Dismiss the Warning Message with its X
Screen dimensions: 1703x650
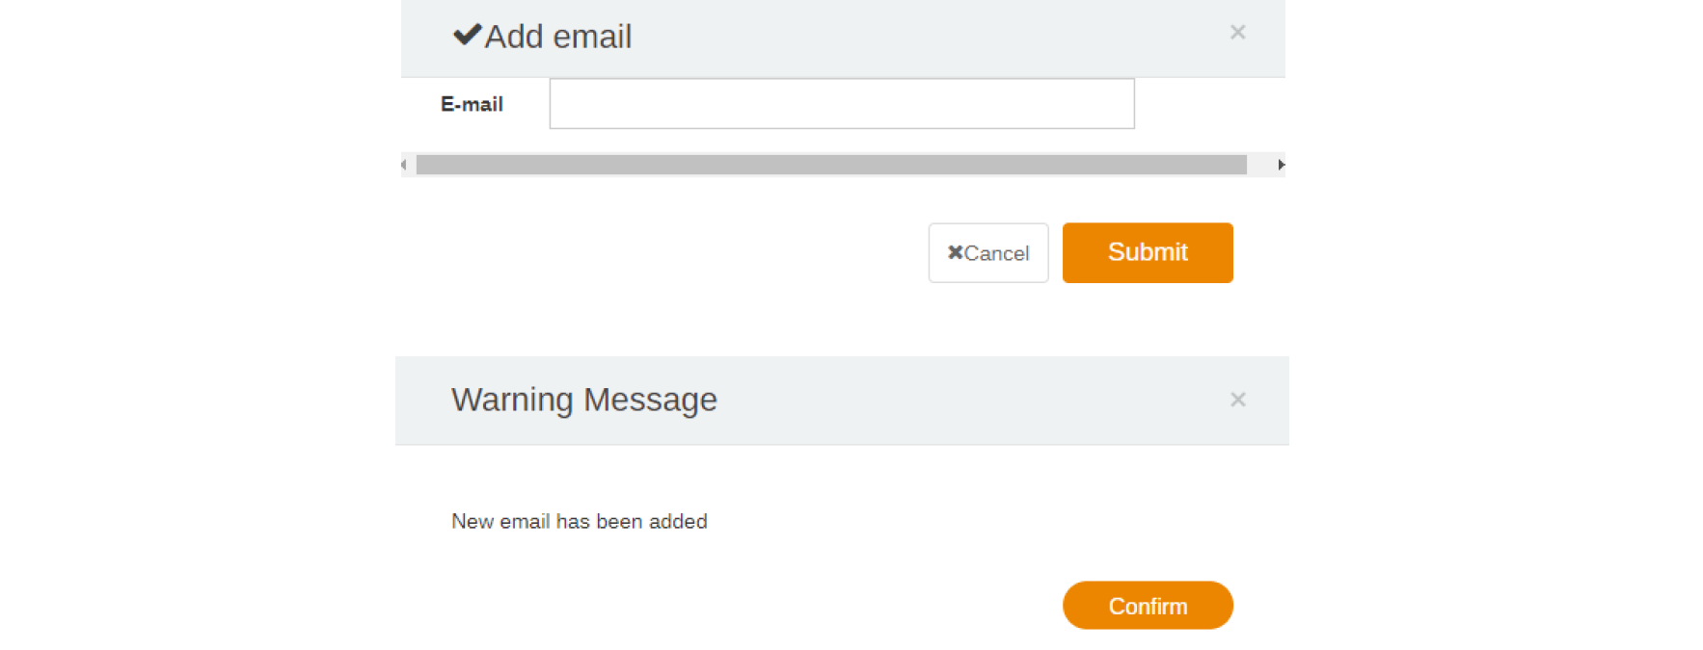point(1237,400)
